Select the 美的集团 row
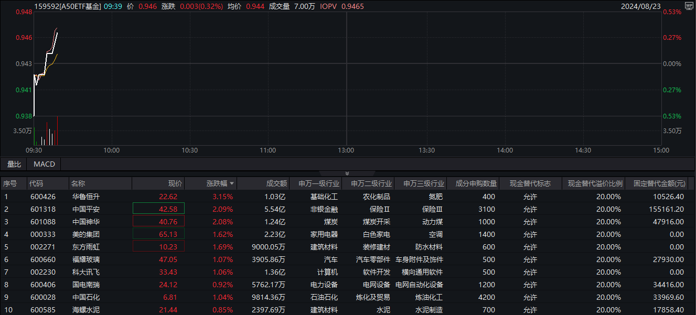The height and width of the screenshot is (315, 696). [x=85, y=235]
